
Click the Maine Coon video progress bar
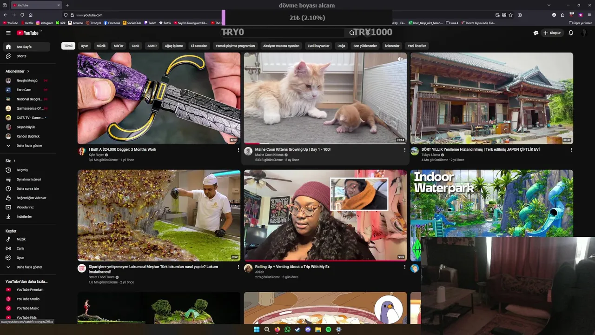point(325,143)
